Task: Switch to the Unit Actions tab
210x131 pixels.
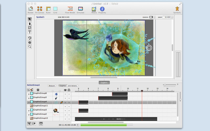Action: [72, 86]
